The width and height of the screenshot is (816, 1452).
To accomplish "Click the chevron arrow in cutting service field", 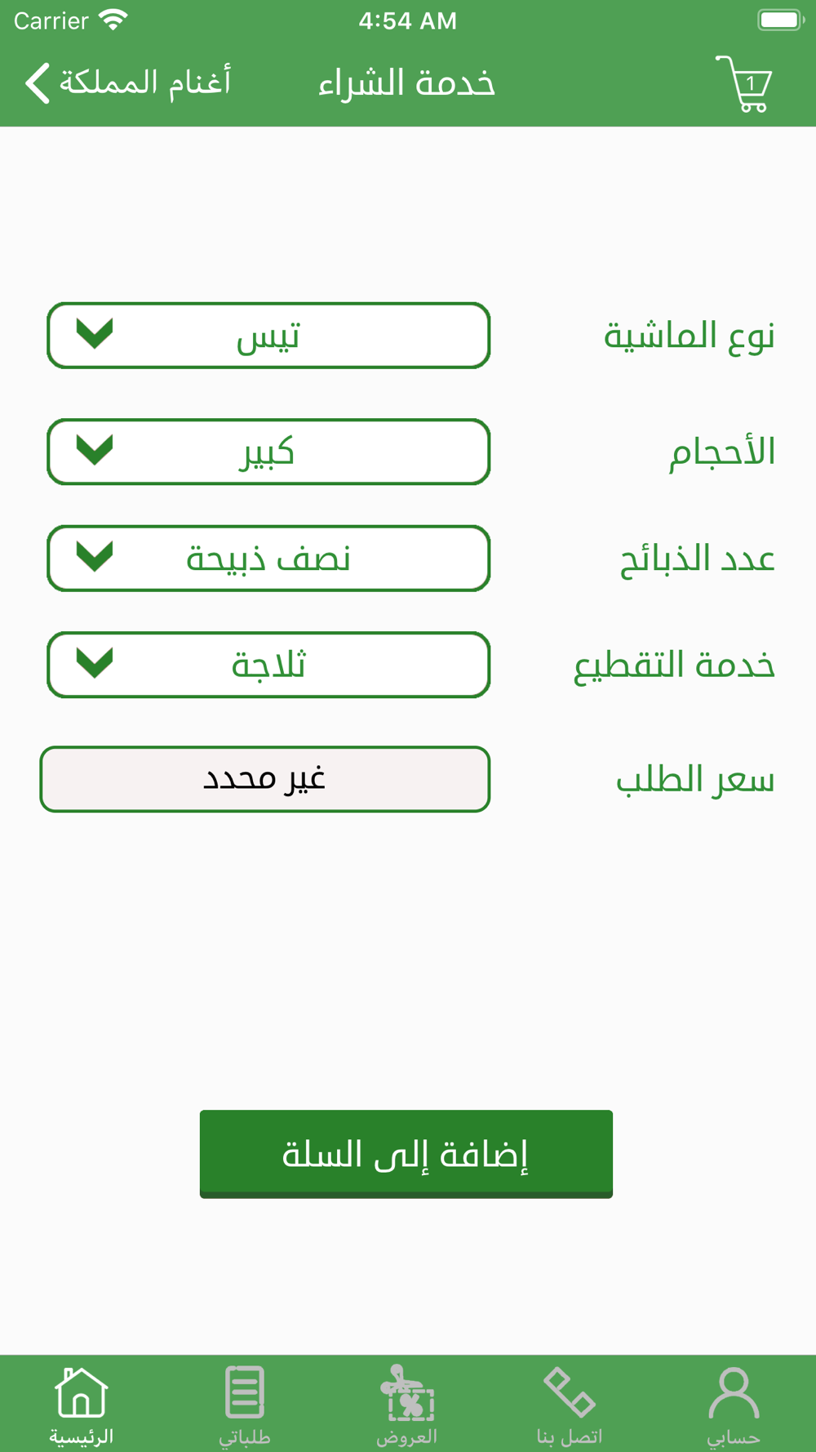I will pyautogui.click(x=95, y=662).
